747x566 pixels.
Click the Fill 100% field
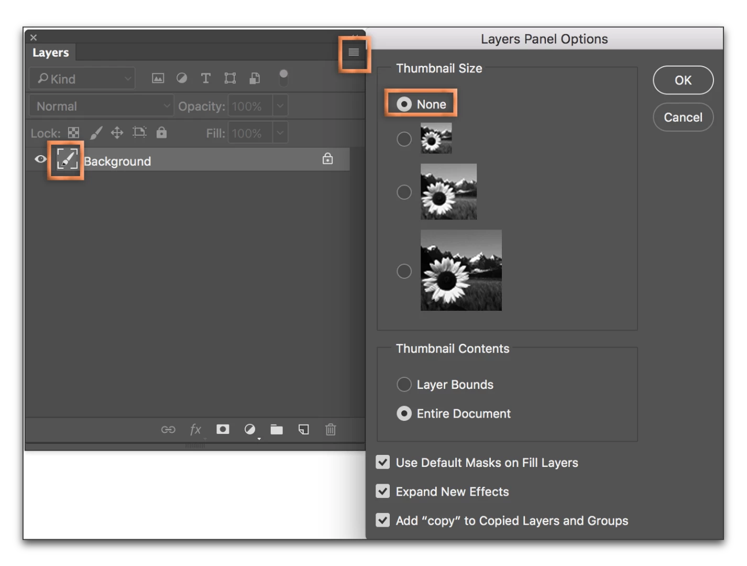[x=250, y=133]
